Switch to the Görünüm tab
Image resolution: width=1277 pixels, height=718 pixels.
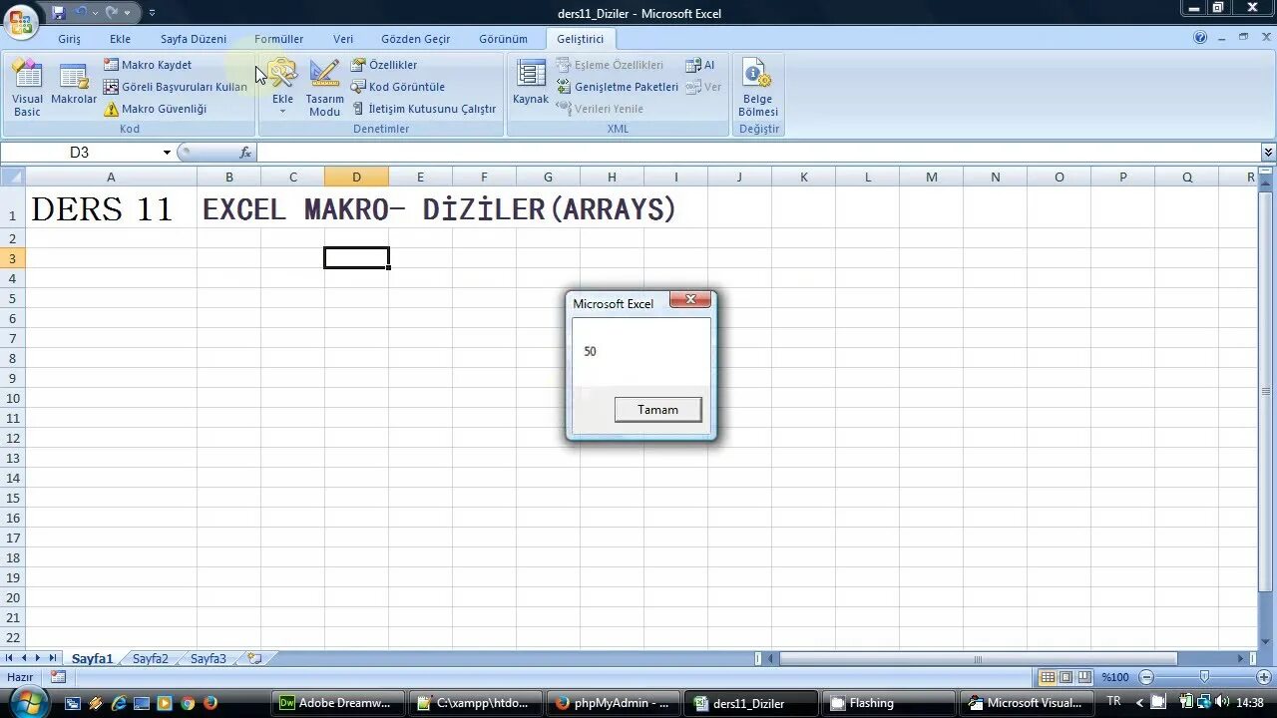(x=503, y=39)
